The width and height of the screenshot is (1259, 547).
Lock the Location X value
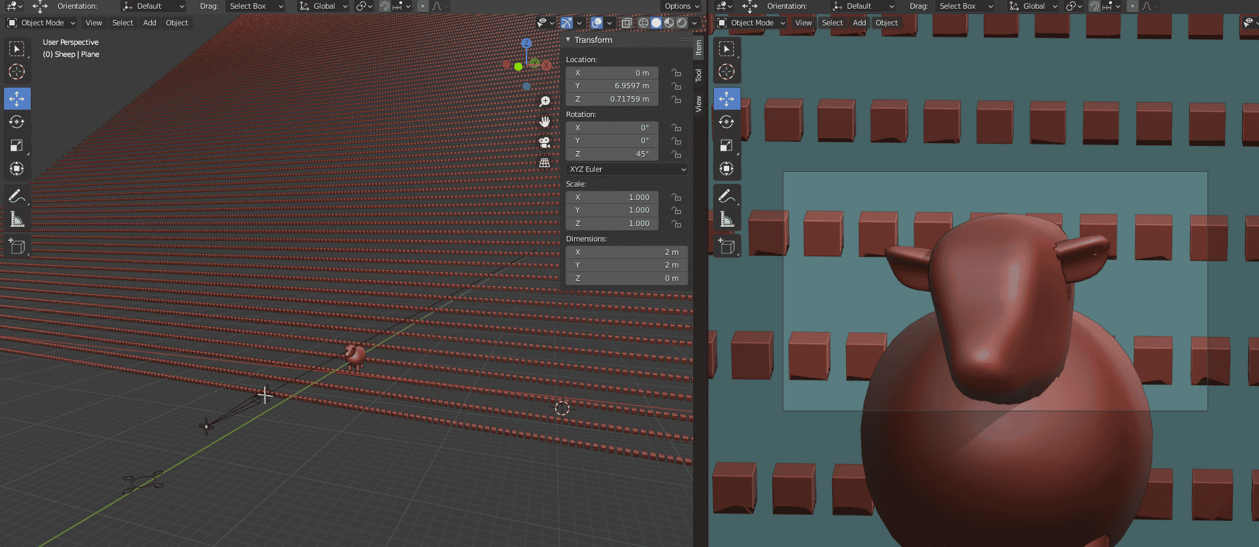pos(676,73)
